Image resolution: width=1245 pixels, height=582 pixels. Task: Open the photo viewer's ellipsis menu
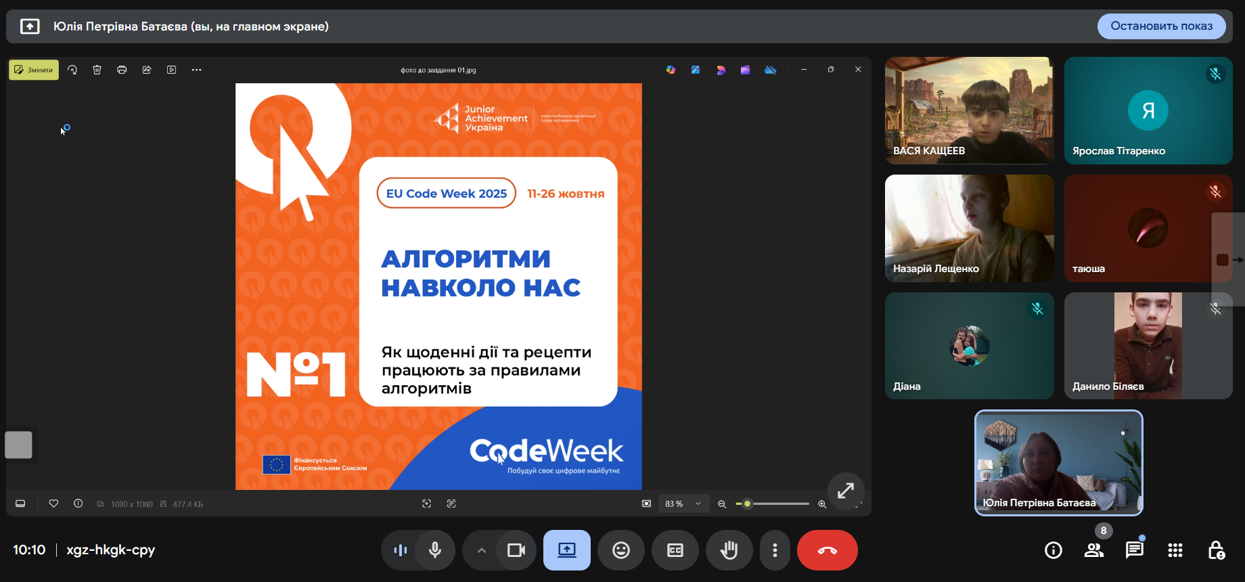click(x=196, y=70)
